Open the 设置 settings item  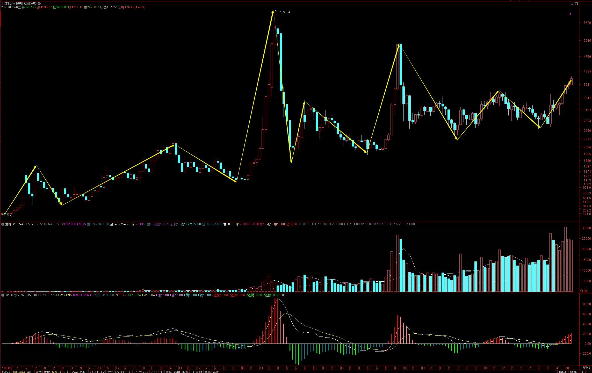(216, 372)
